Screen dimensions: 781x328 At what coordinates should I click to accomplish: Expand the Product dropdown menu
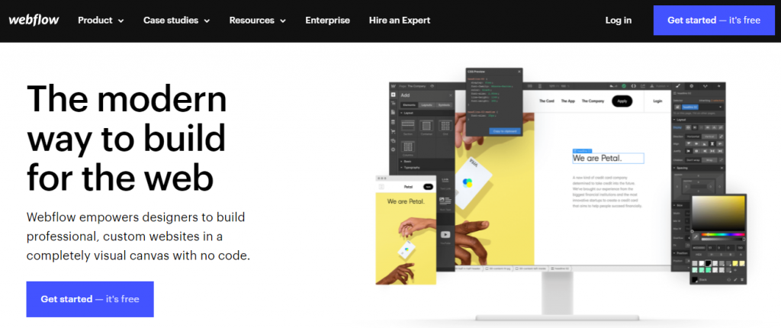point(101,21)
